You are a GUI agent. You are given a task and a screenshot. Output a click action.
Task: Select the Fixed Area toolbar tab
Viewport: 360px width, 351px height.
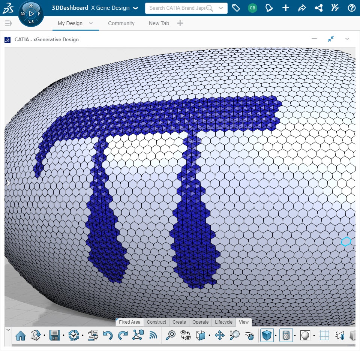[130, 322]
